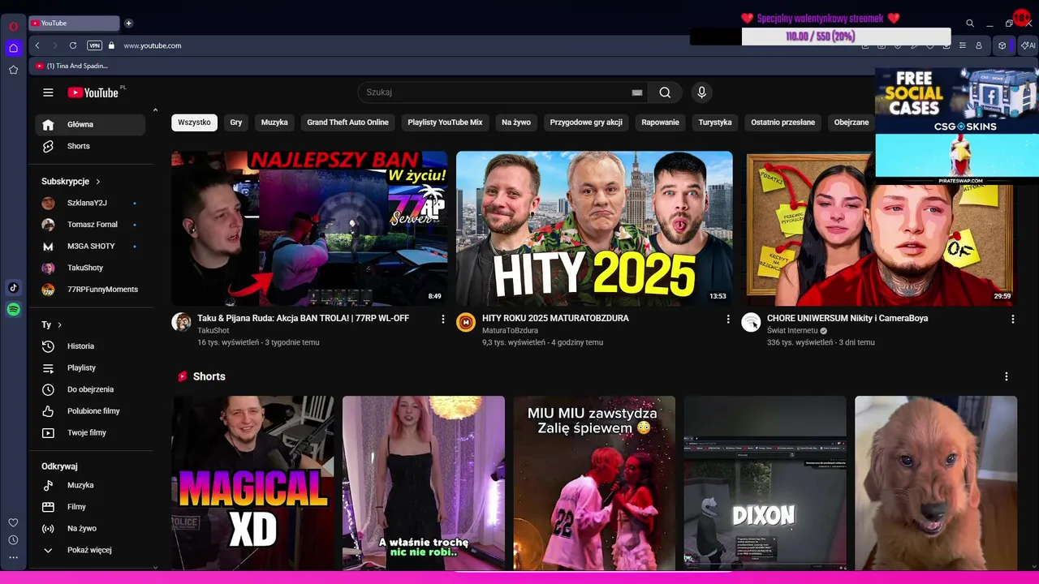Open Playlisty in the sidebar

point(90,367)
